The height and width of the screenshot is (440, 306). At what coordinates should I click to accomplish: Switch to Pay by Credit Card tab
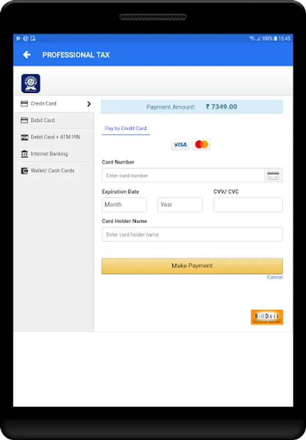tap(126, 129)
